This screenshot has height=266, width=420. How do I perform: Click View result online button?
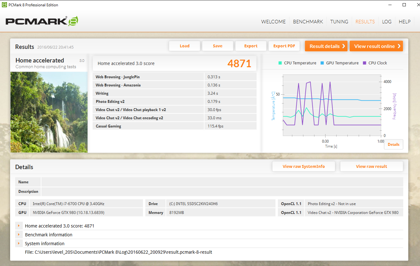pyautogui.click(x=376, y=46)
